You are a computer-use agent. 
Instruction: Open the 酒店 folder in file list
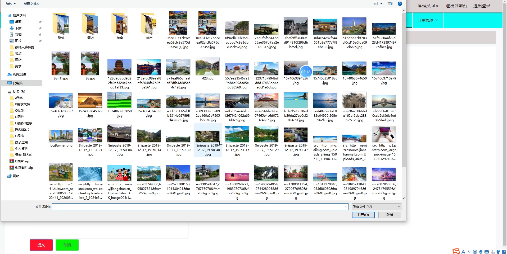click(90, 26)
